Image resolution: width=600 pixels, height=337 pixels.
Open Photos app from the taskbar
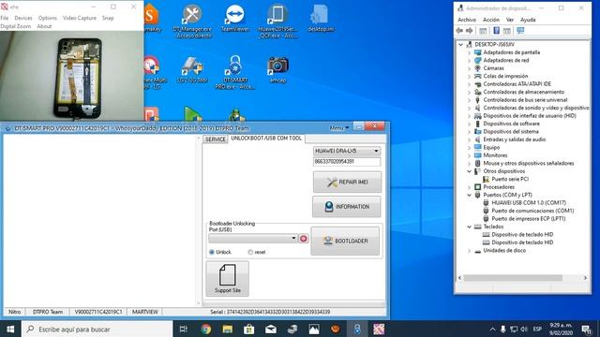[314, 329]
